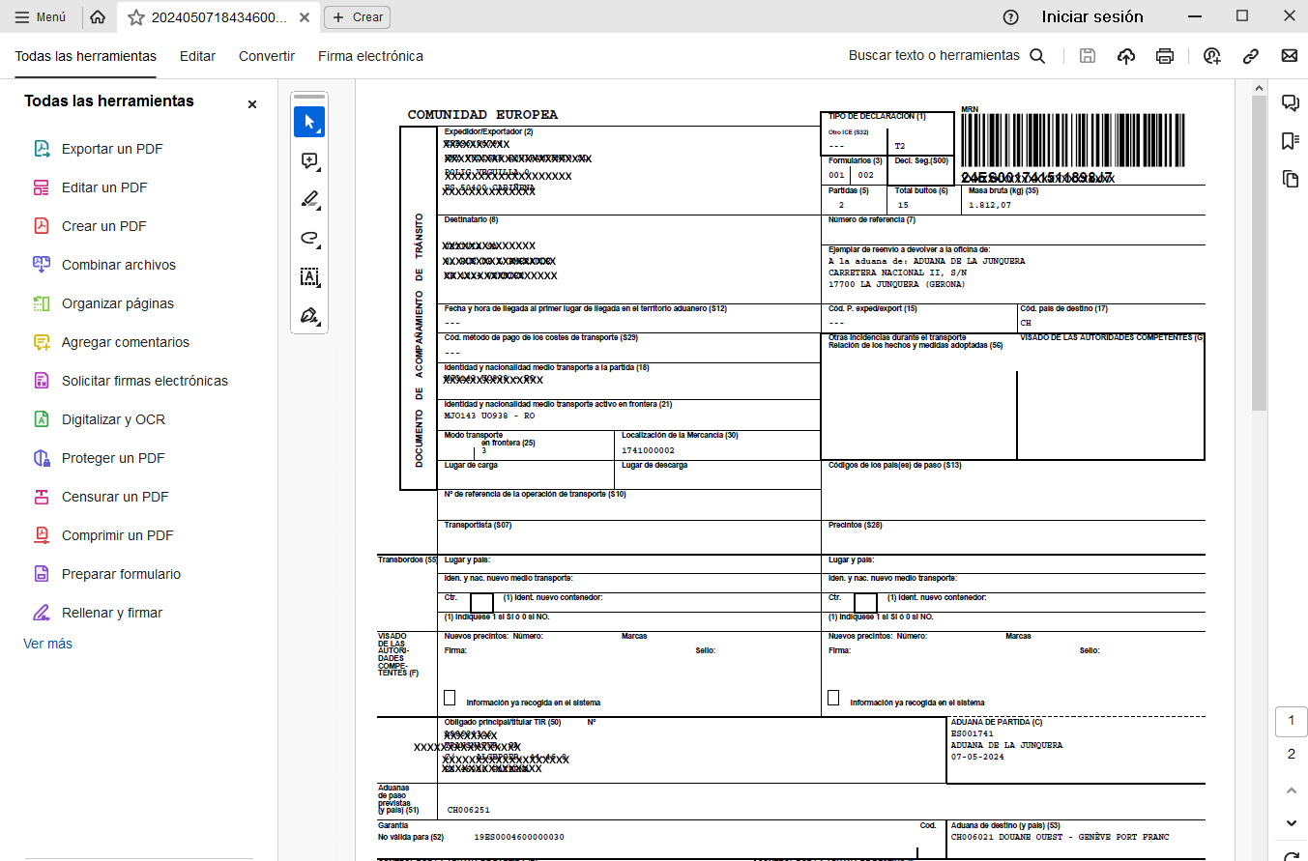
Task: Check left Información ya recogida en el sistema box
Action: (450, 698)
